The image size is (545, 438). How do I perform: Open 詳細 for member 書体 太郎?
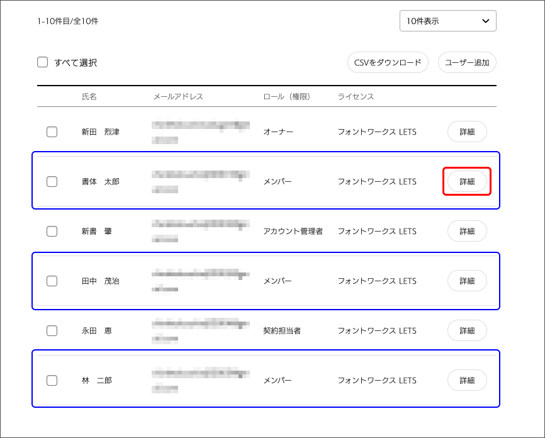[467, 182]
